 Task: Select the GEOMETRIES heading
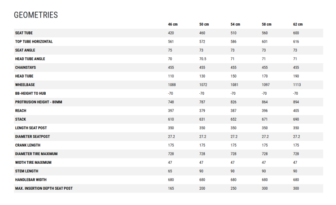36,15
